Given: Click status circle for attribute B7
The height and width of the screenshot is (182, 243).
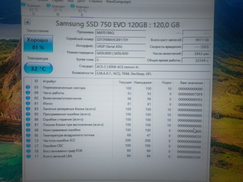Looking at the screenshot, I should [x=28, y=125].
